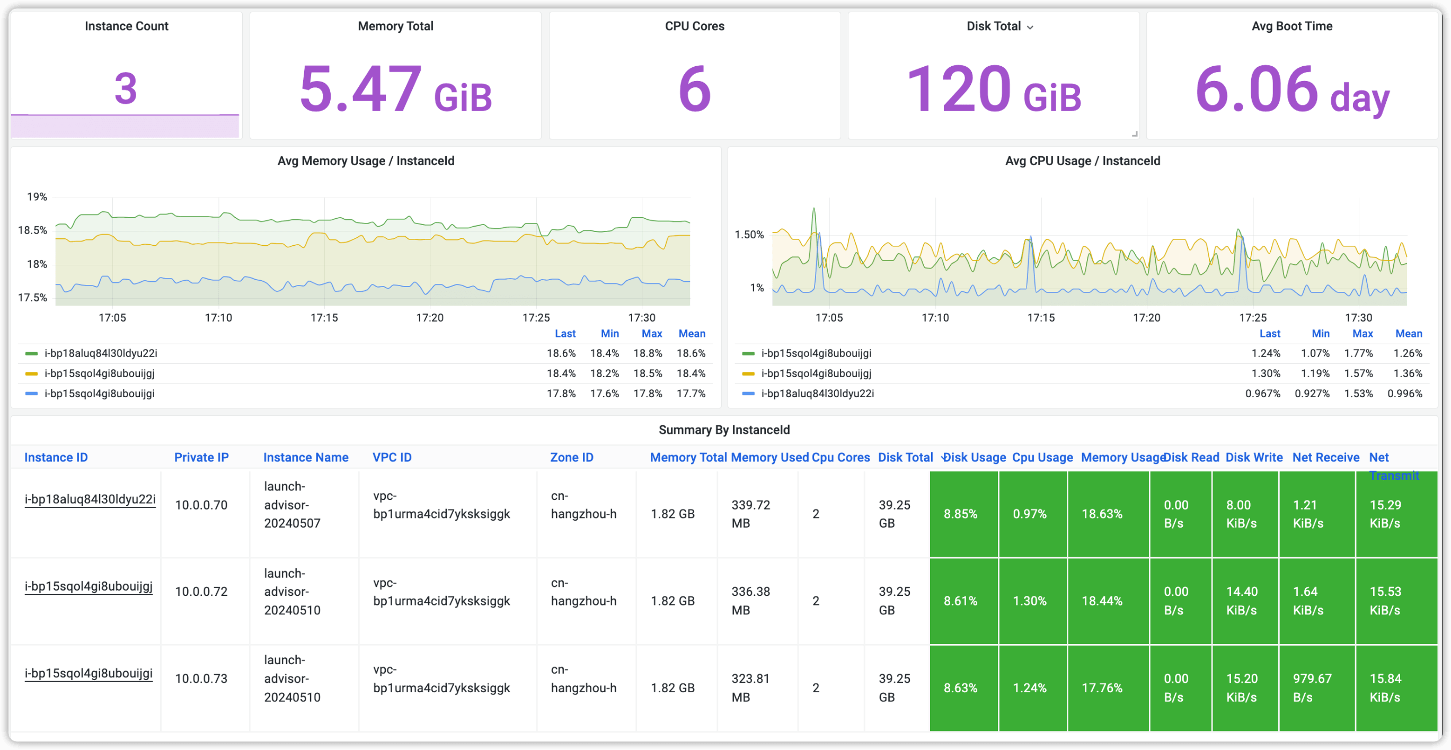Image resolution: width=1451 pixels, height=750 pixels.
Task: Click the Instance Count panel title
Action: point(126,26)
